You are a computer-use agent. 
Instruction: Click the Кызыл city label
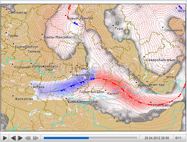[113, 93]
